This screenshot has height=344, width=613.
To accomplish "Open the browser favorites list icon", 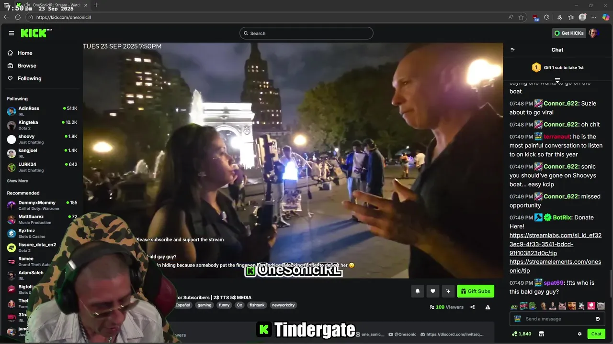I will pyautogui.click(x=571, y=17).
